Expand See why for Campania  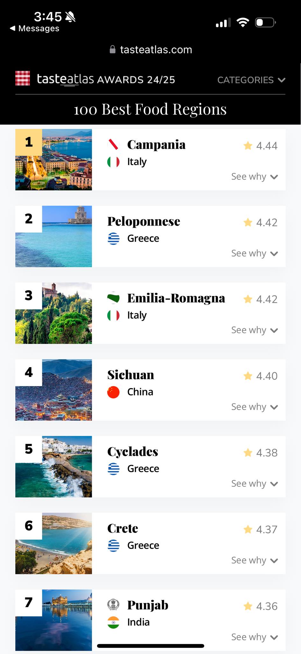(254, 177)
